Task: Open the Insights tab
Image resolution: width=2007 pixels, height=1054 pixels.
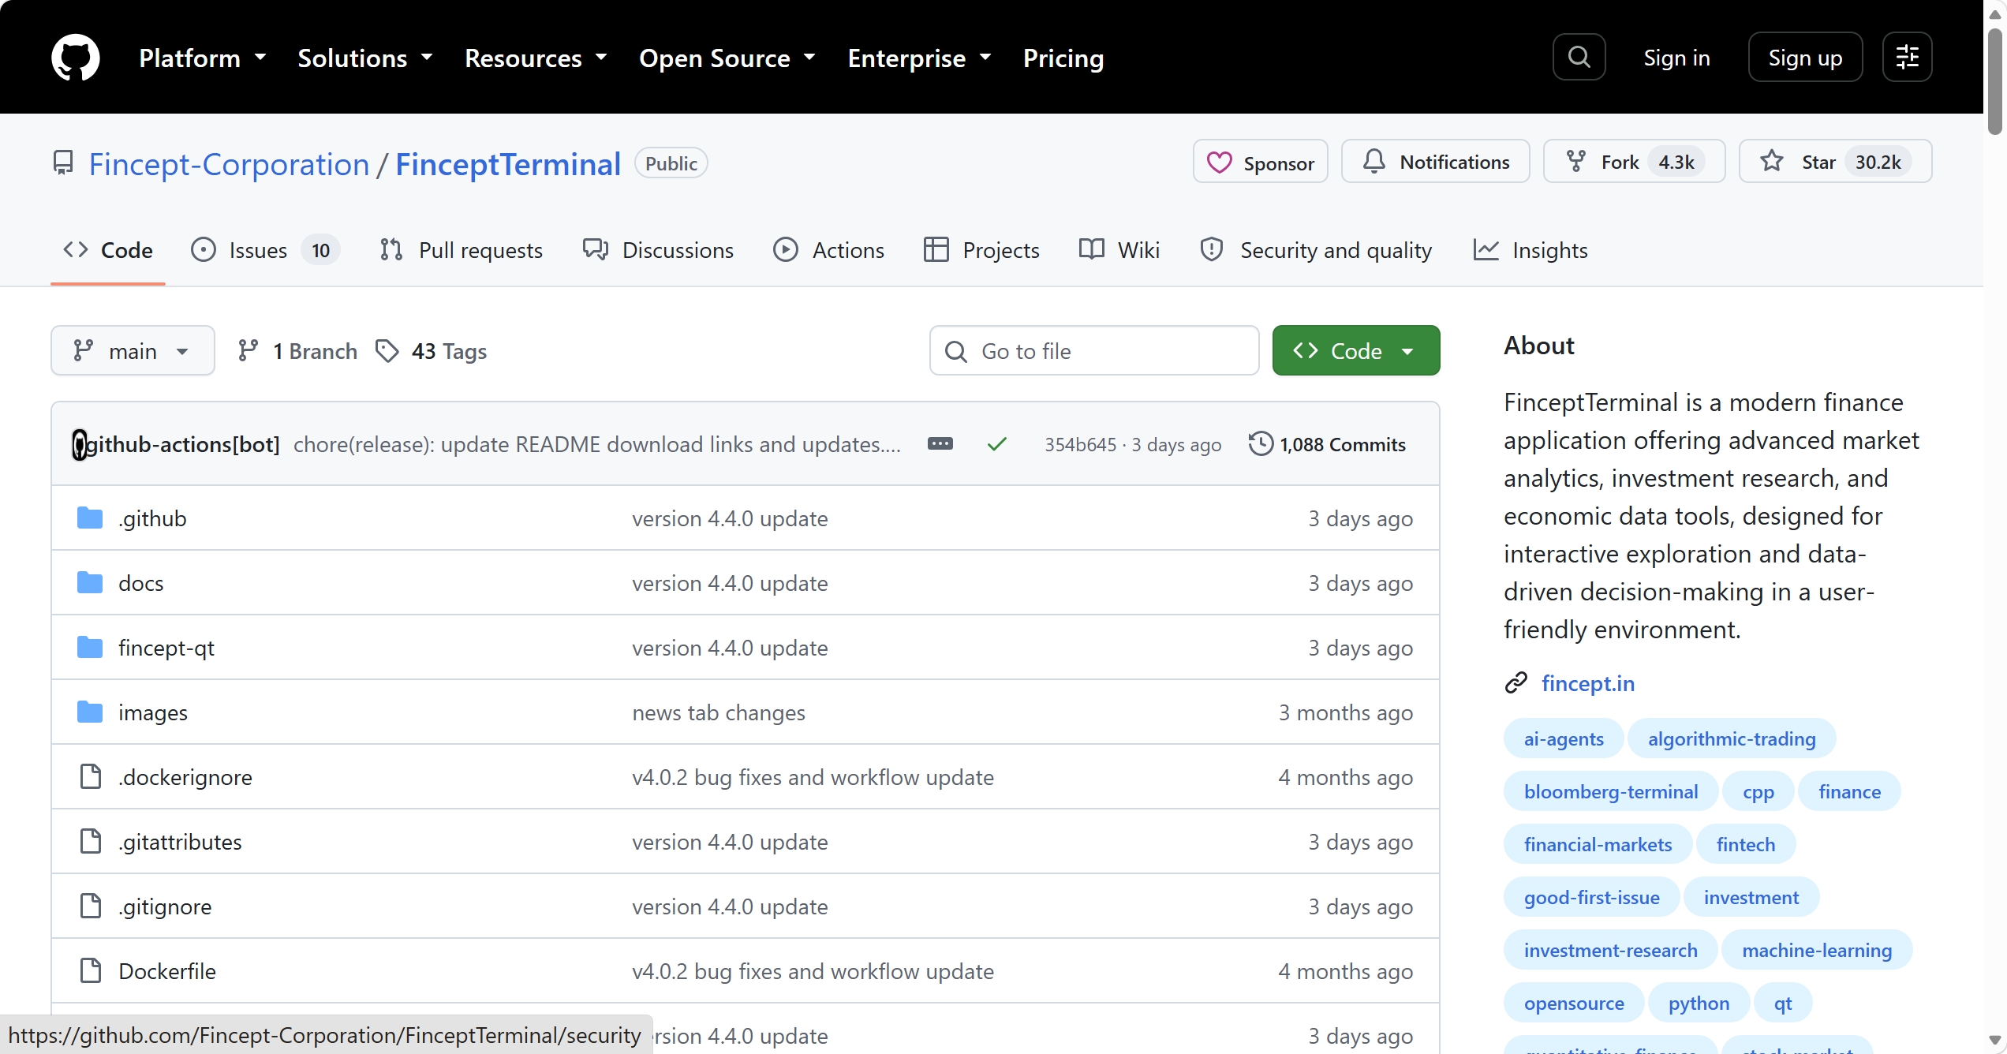Action: click(1530, 250)
